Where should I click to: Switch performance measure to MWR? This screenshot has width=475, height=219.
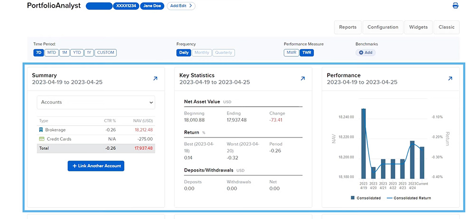coord(292,53)
